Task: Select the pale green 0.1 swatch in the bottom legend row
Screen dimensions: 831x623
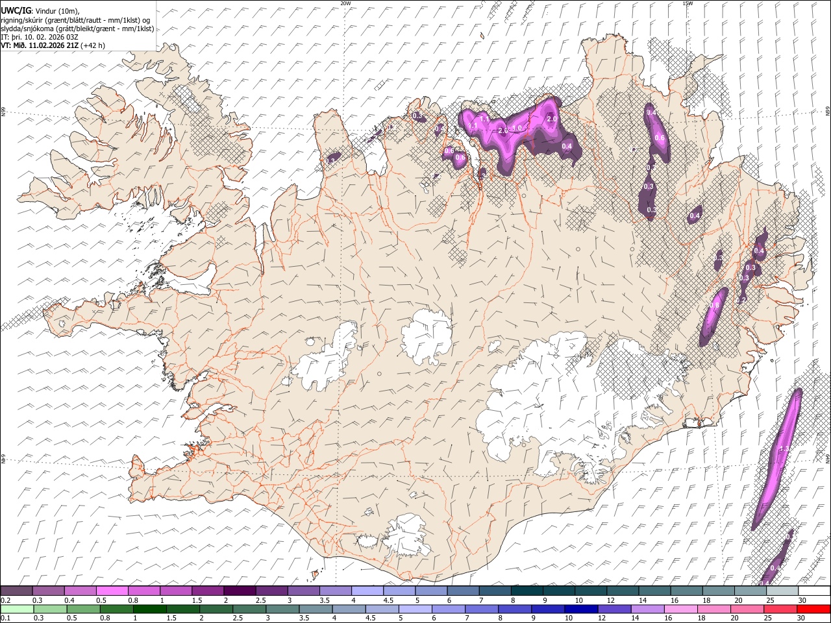Action: 17,609
